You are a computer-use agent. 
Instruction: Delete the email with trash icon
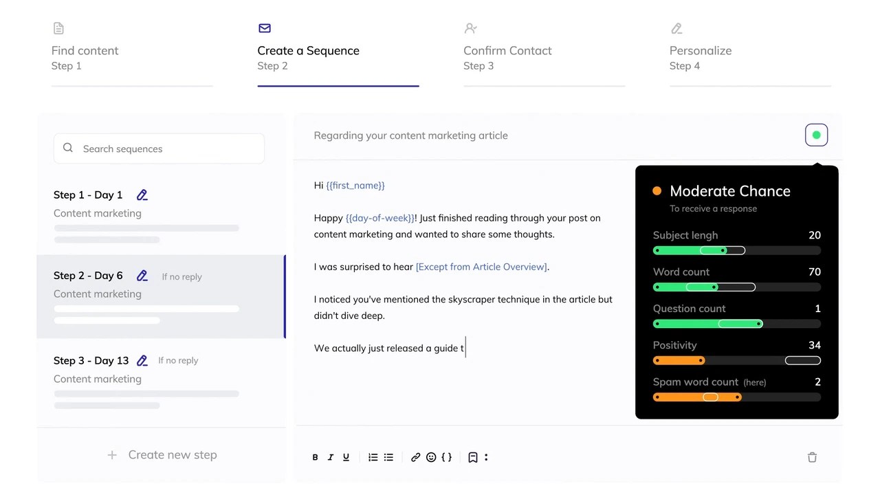tap(812, 457)
